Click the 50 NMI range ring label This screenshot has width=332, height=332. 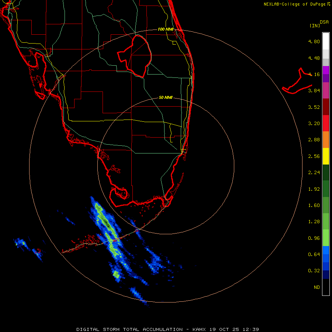click(166, 98)
